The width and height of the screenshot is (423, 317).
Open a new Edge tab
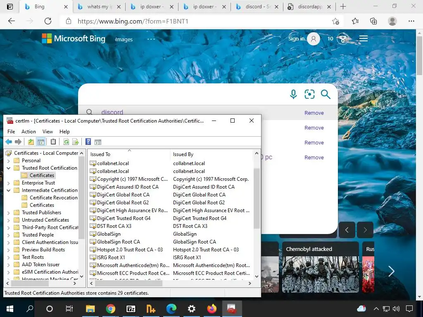(x=343, y=7)
